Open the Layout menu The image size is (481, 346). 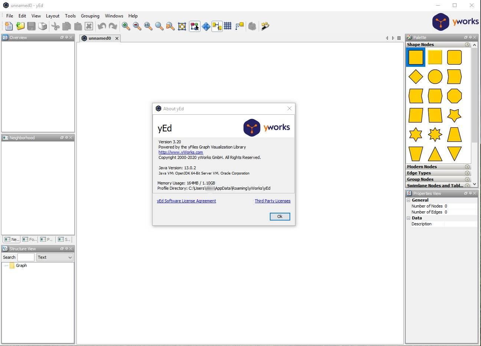point(53,16)
